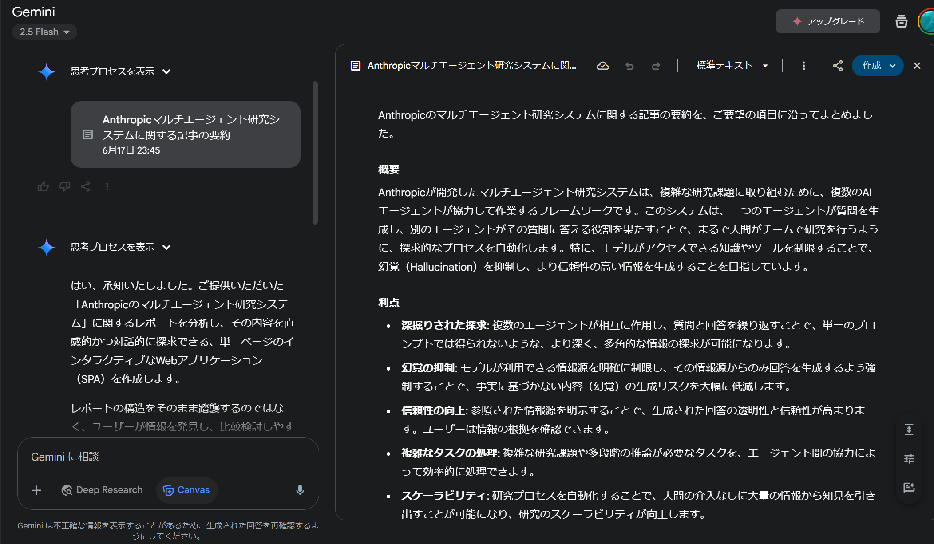Click the thumbs down icon
Screen dimensions: 934x544
pyautogui.click(x=64, y=187)
